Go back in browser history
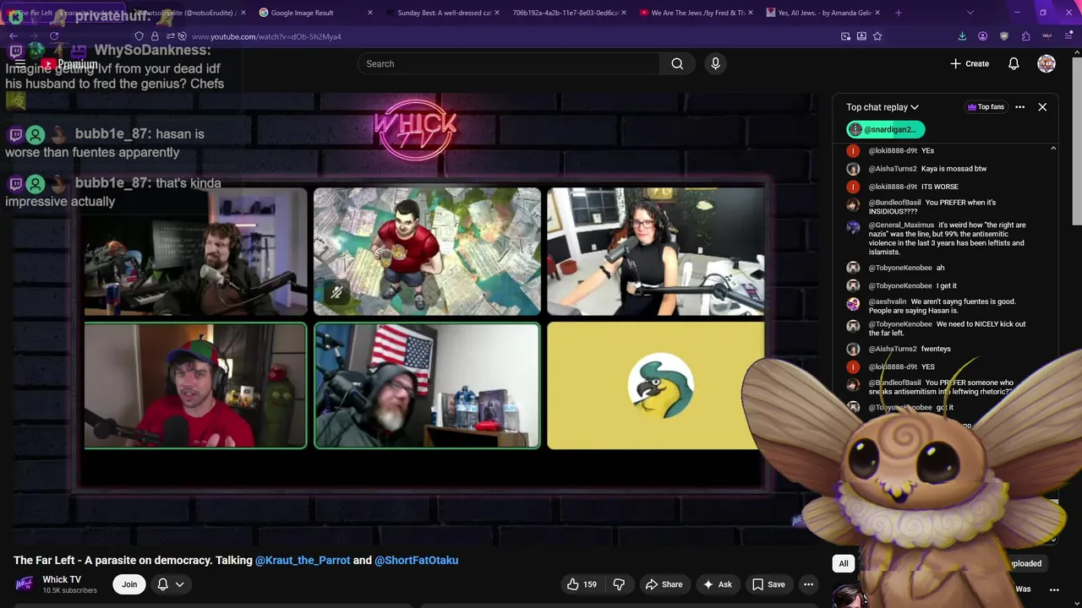The width and height of the screenshot is (1082, 608). tap(13, 36)
